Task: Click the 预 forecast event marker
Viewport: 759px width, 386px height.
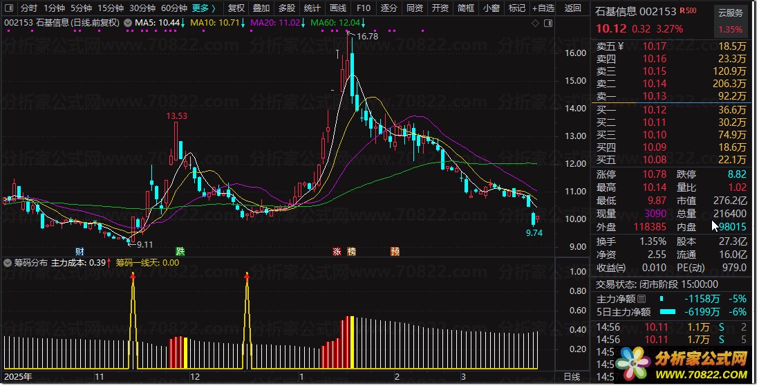Action: coord(395,251)
